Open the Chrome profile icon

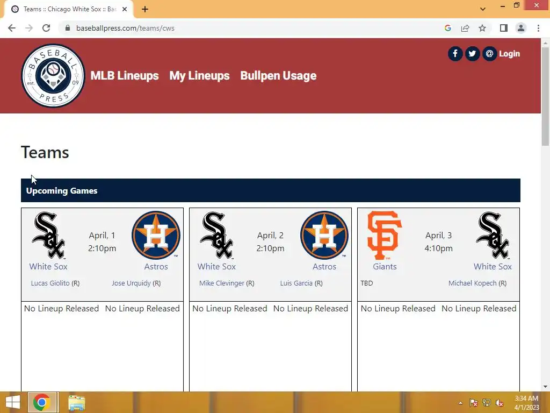coord(521,28)
